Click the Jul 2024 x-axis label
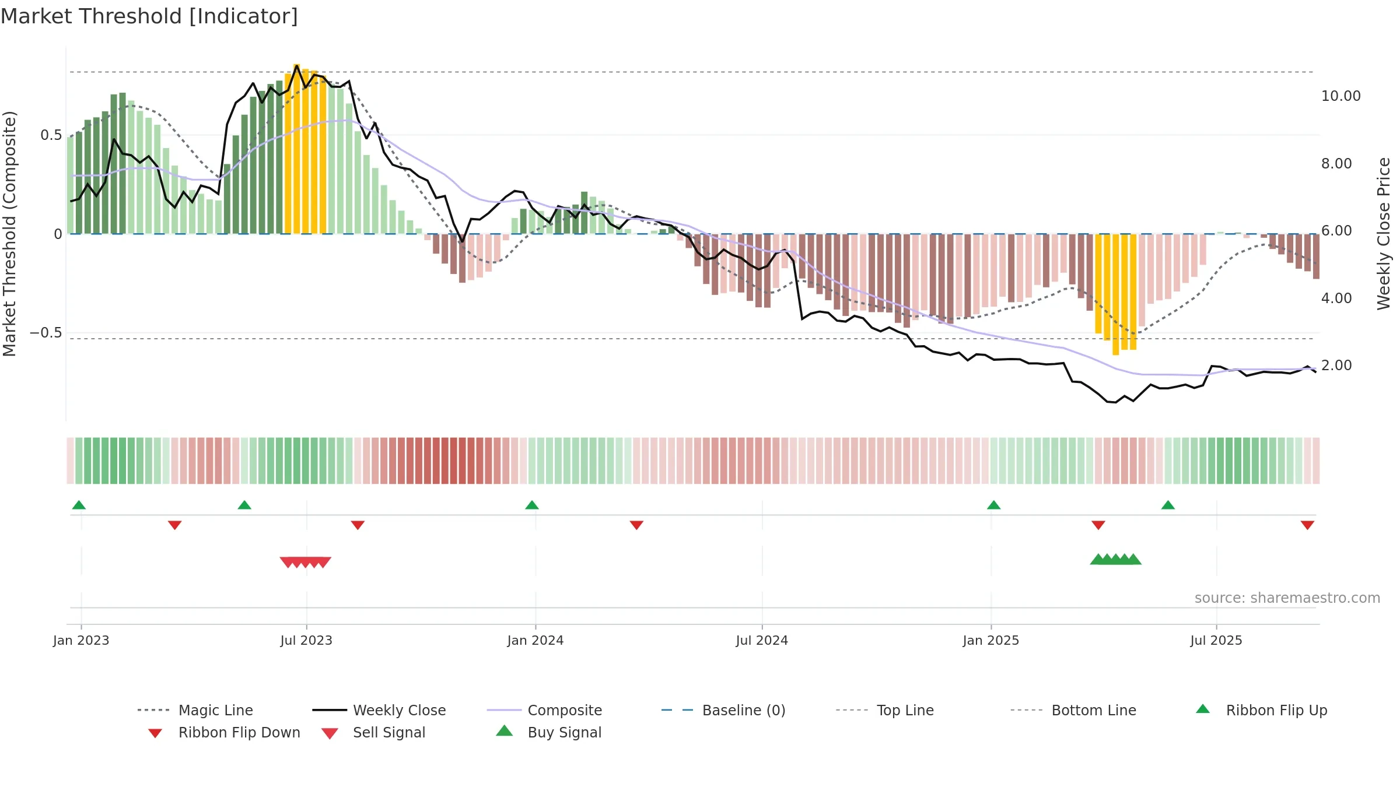 point(762,640)
